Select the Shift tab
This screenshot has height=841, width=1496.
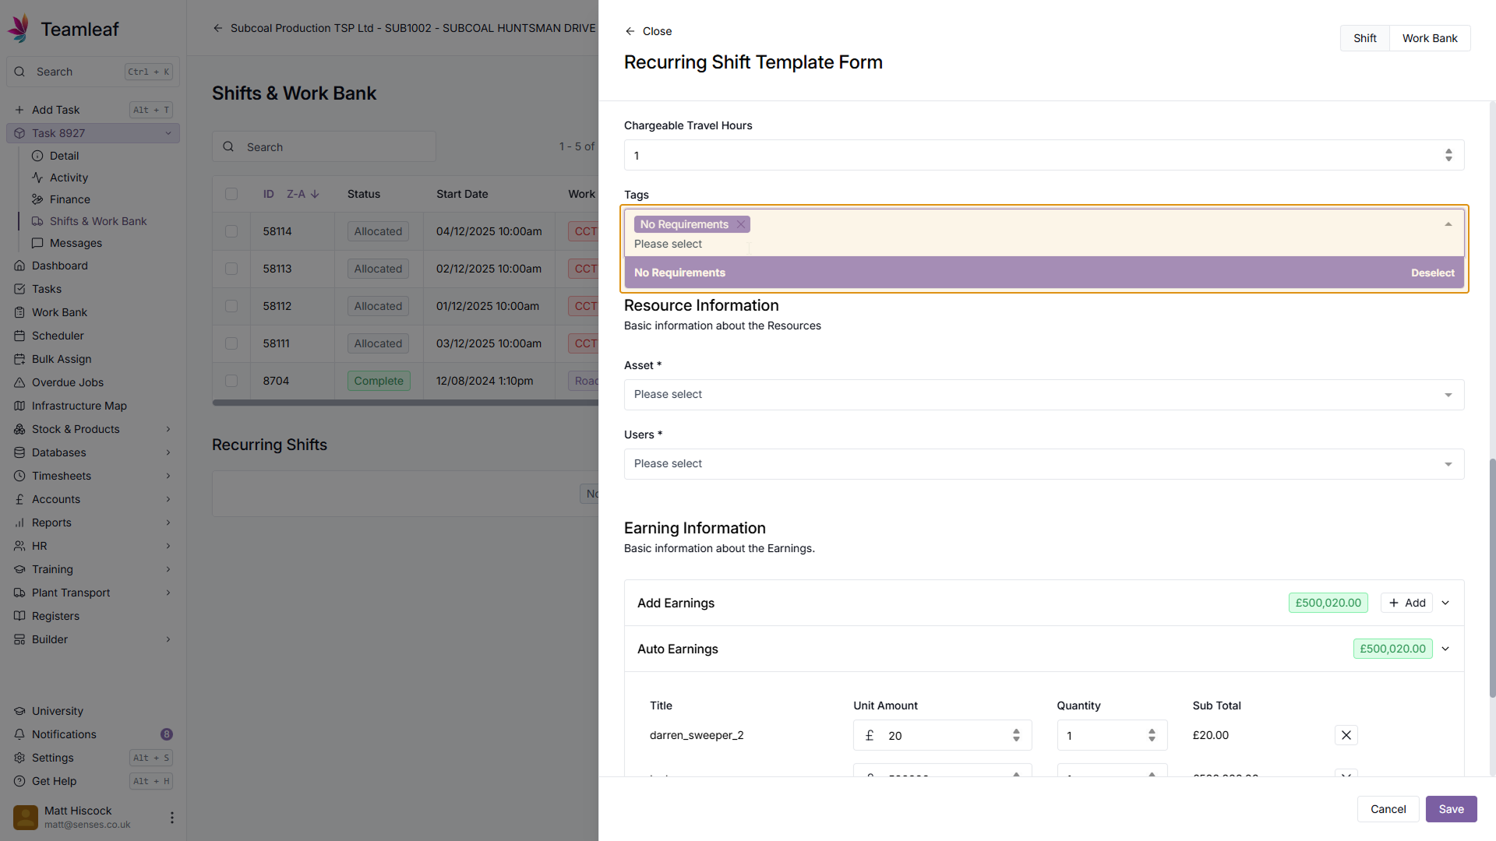tap(1364, 38)
